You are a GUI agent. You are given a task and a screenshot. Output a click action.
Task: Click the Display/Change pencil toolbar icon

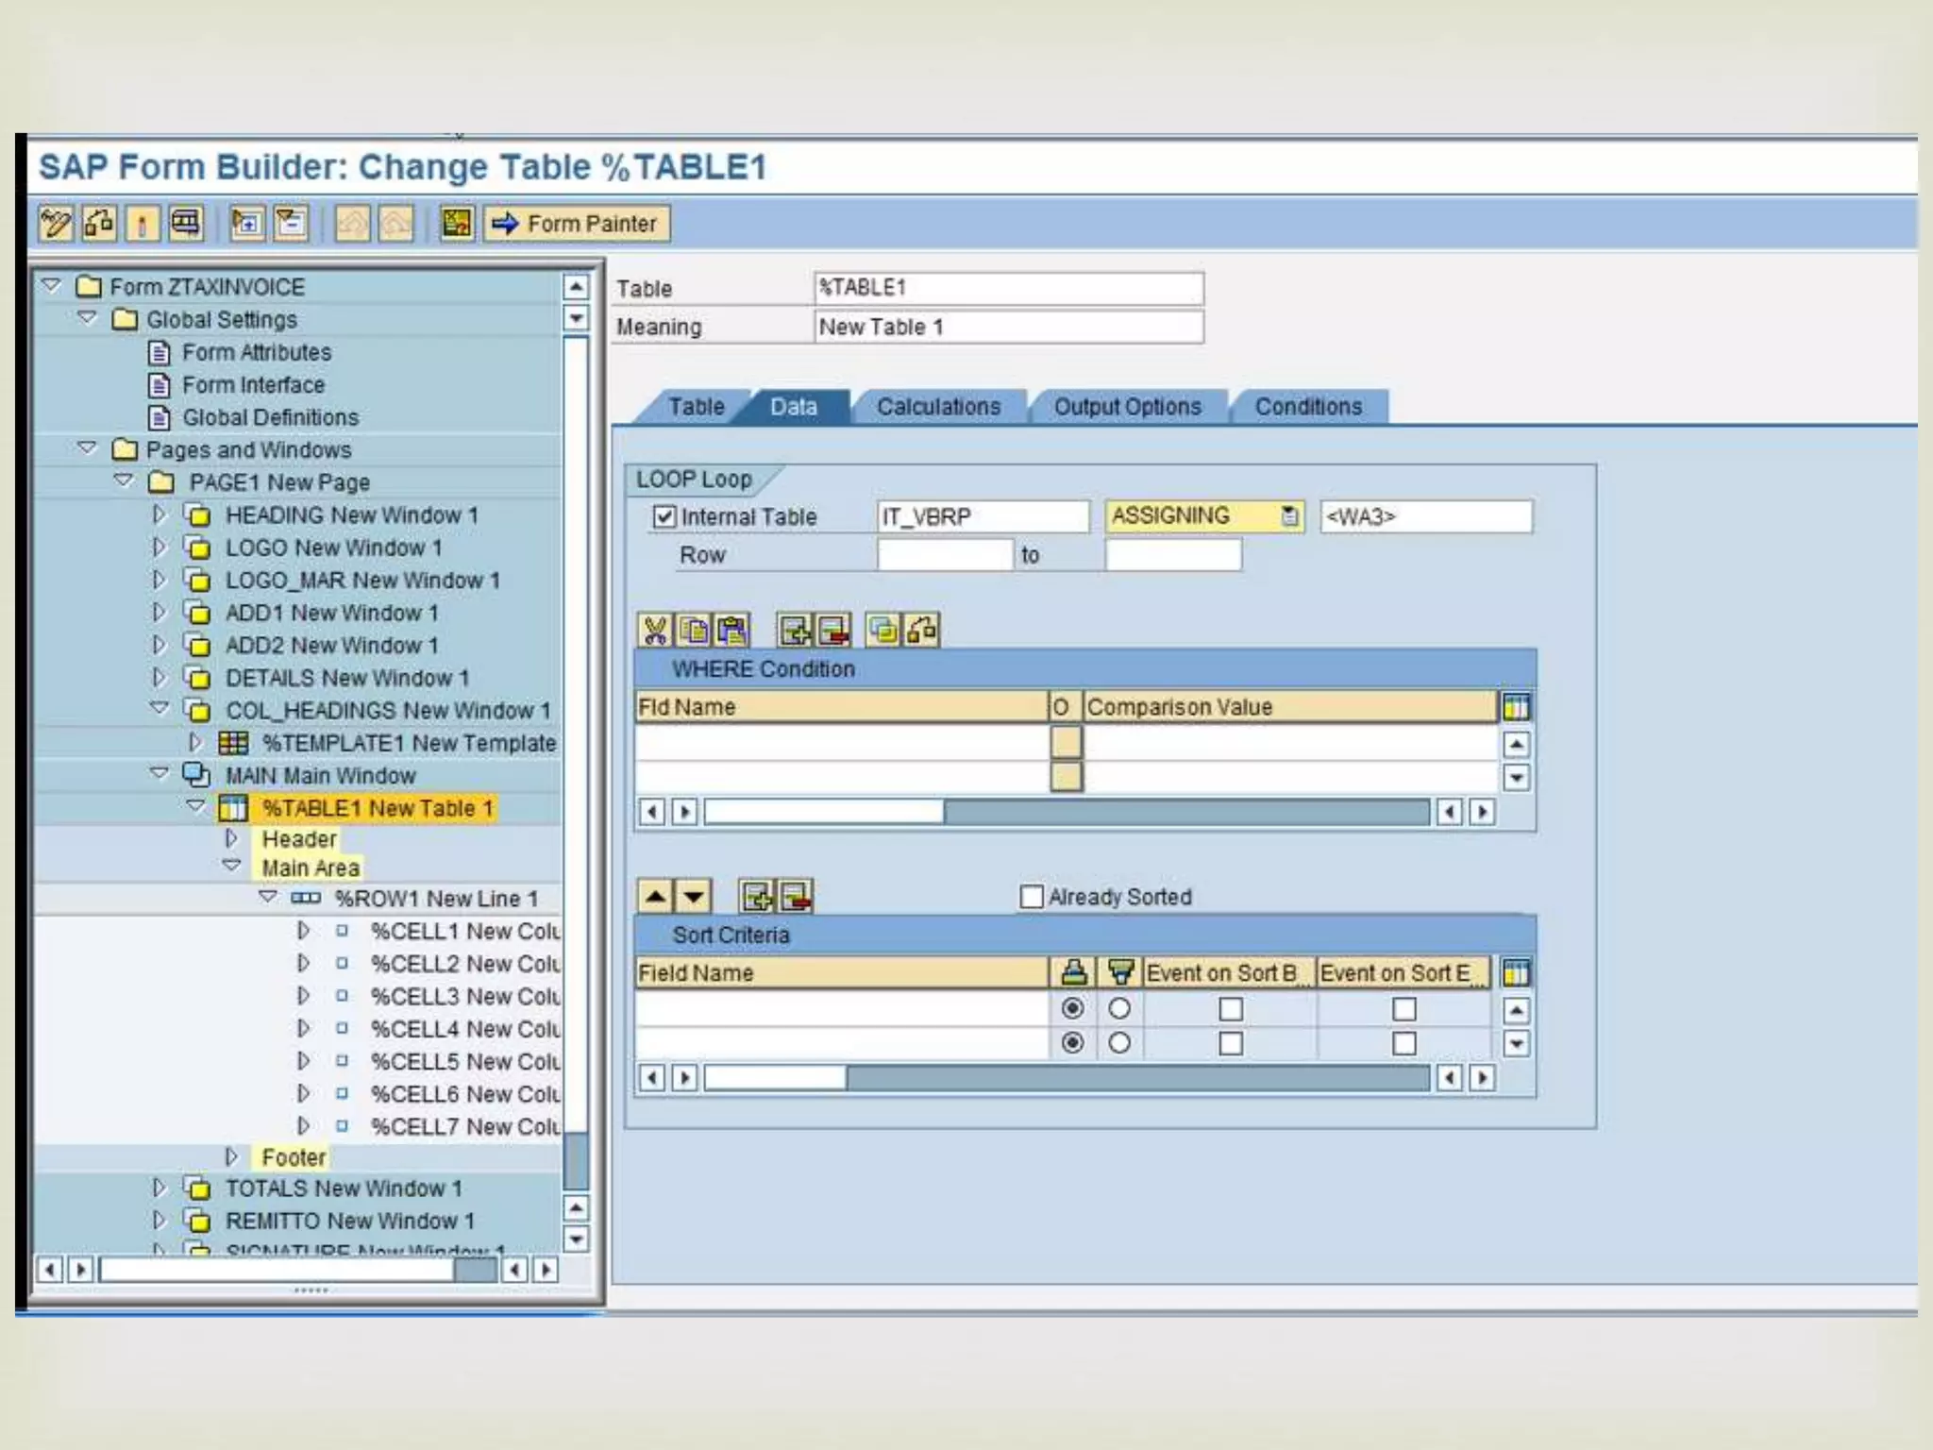tap(55, 224)
